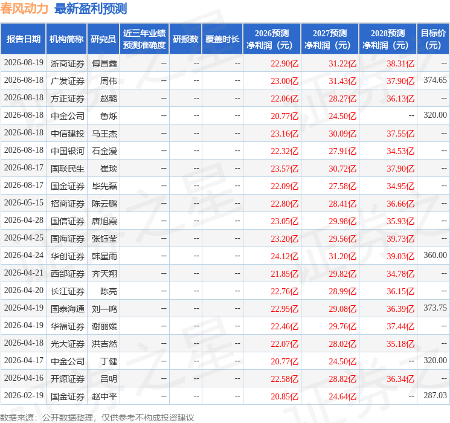
Task: Click the 研报数 column header
Action: coord(185,39)
